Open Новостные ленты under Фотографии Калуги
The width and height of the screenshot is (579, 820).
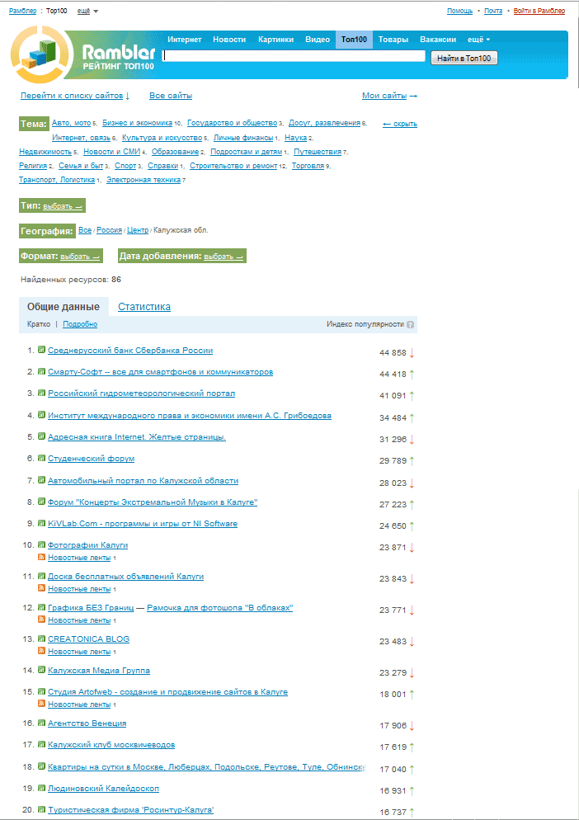point(79,558)
